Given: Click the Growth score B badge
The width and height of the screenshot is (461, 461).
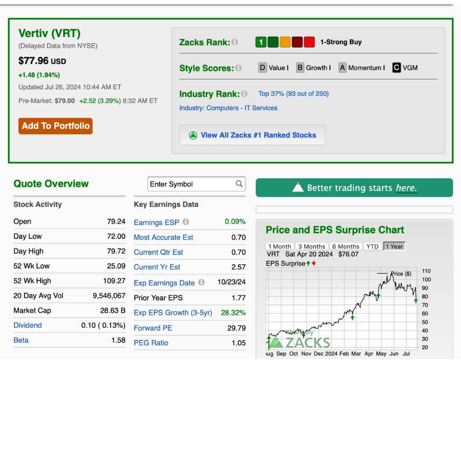Looking at the screenshot, I should pos(300,67).
